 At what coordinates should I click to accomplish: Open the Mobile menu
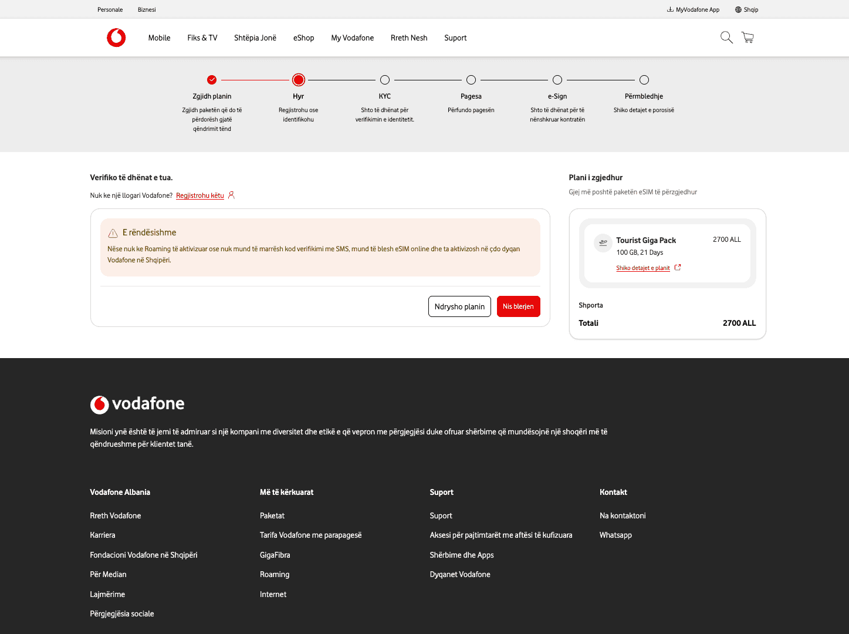point(159,38)
